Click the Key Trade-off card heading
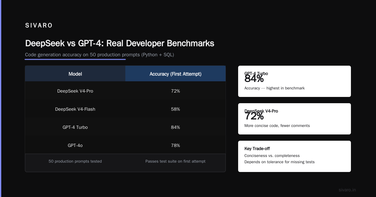 point(257,149)
